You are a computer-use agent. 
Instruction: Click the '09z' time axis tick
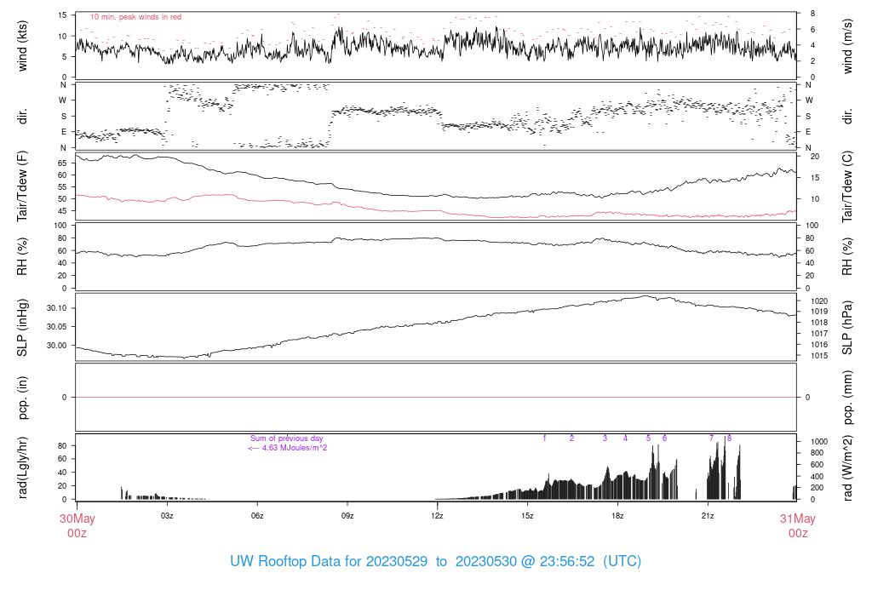point(347,516)
